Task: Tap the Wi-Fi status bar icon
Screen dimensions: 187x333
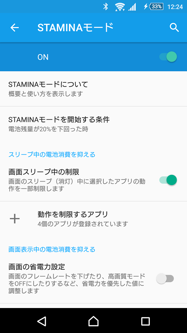Action: coord(120,7)
